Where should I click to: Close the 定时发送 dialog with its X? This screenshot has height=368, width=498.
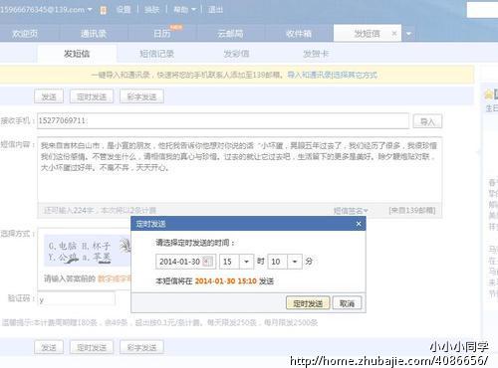(x=359, y=224)
